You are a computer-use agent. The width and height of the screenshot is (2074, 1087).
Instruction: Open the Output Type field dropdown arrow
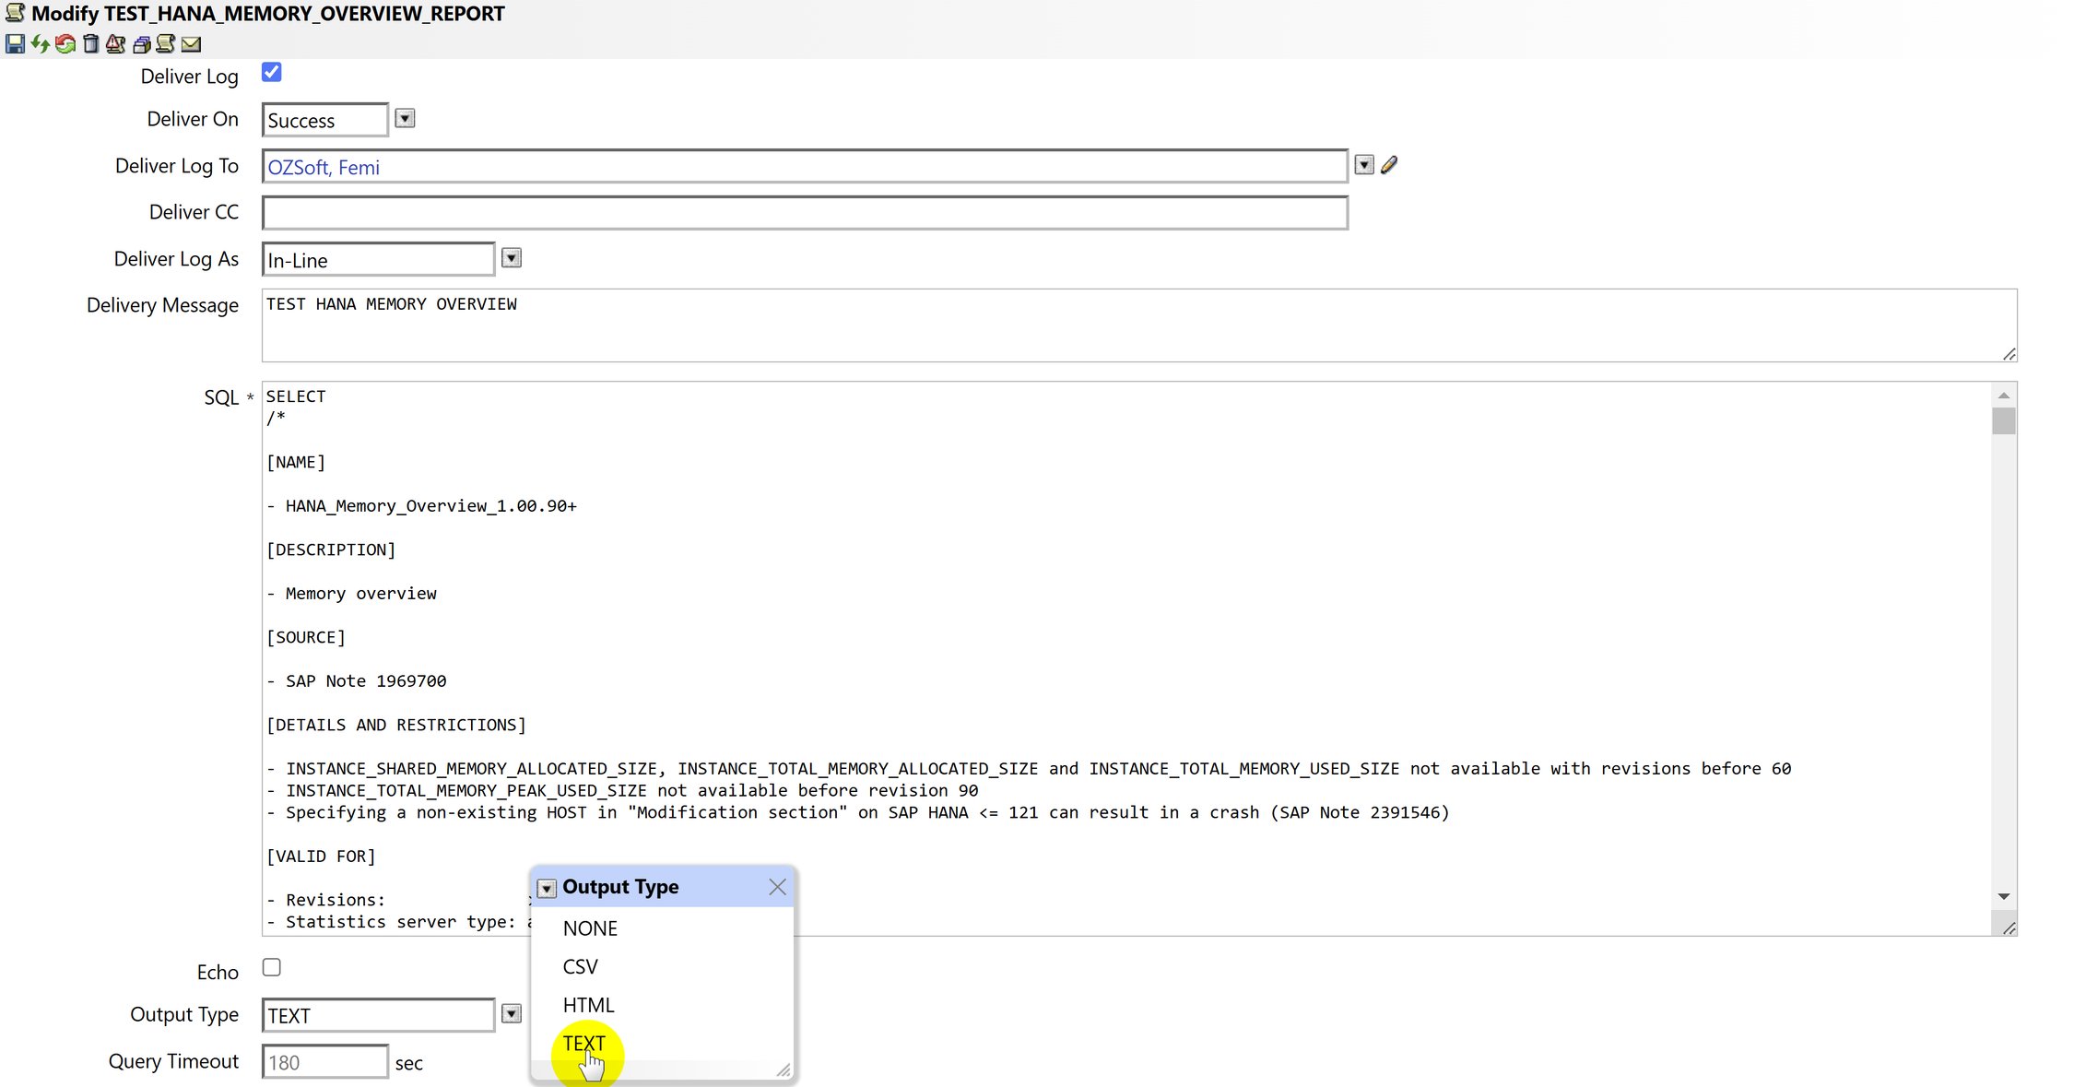tap(512, 1014)
